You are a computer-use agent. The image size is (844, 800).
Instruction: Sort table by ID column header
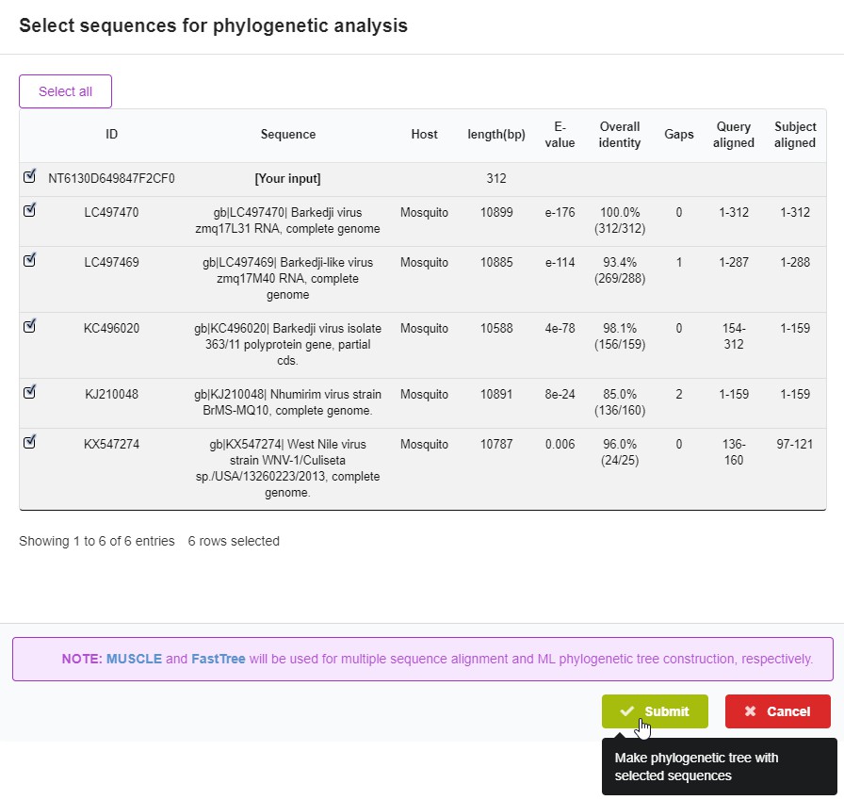[111, 135]
